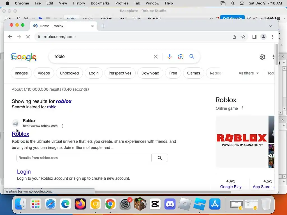Open the Google Play rating link

click(x=231, y=187)
